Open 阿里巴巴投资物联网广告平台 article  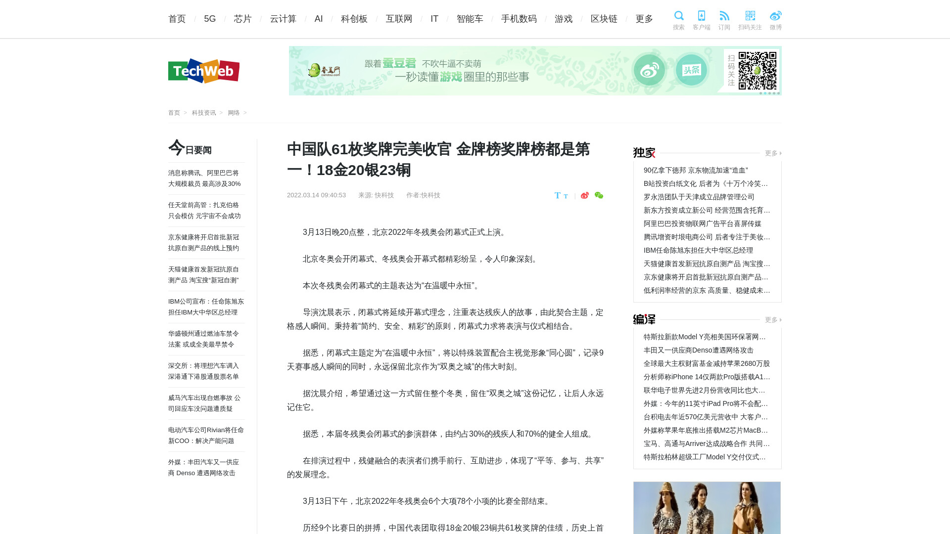[702, 223]
